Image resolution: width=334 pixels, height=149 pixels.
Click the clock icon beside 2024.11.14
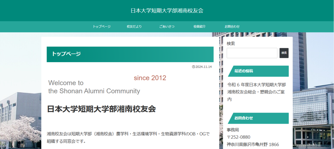tap(193, 67)
